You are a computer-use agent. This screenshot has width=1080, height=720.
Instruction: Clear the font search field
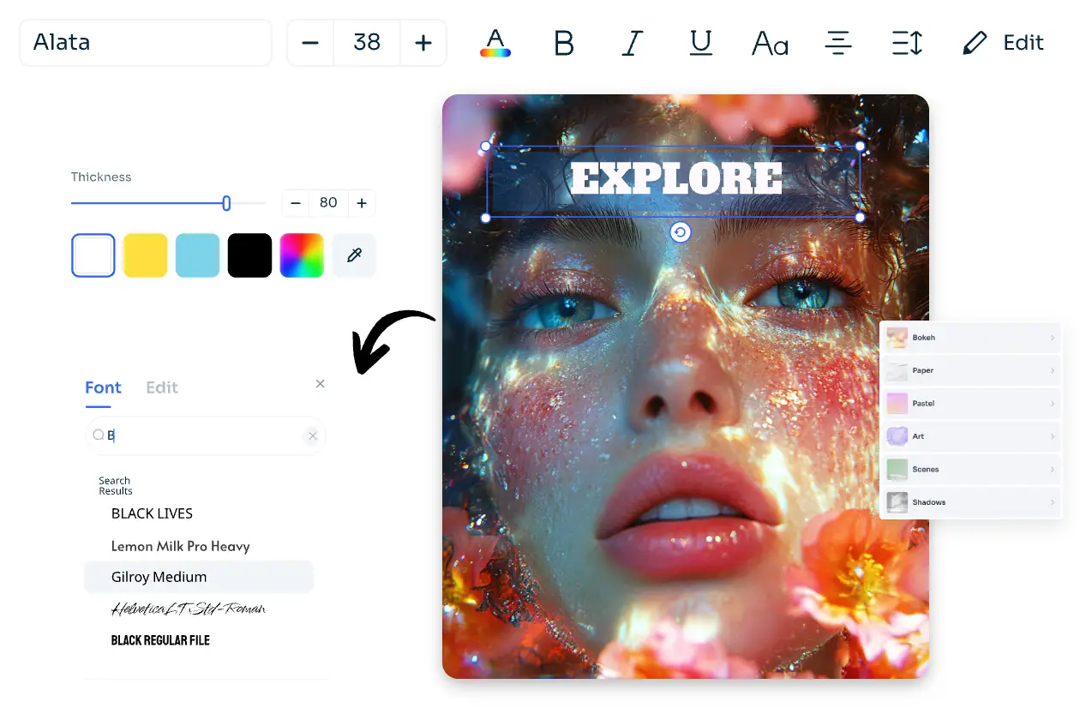(x=313, y=436)
